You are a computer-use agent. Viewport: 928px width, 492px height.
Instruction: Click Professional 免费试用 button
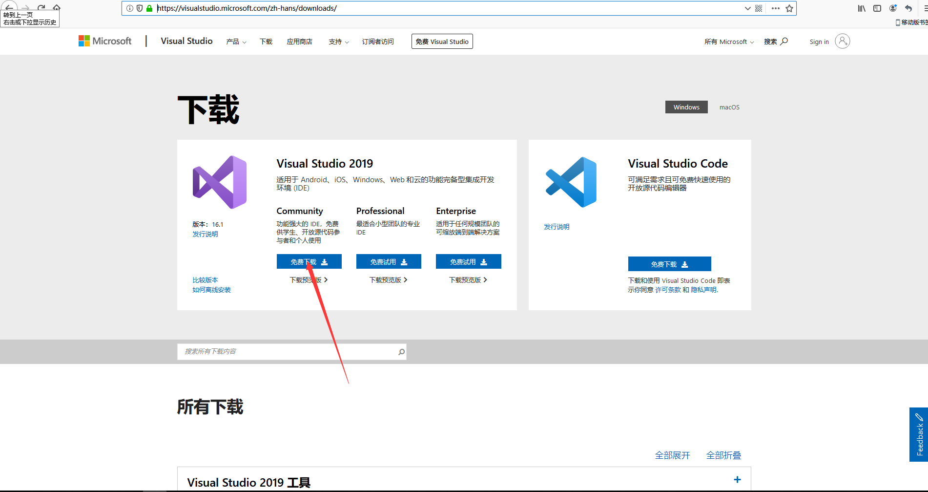(x=389, y=262)
